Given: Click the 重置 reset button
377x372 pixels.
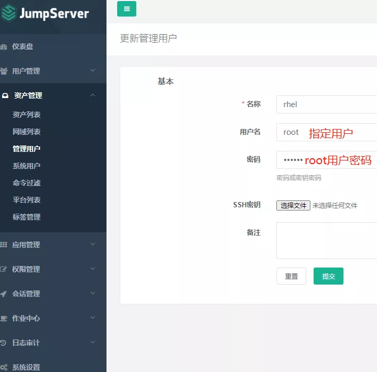Looking at the screenshot, I should point(291,276).
